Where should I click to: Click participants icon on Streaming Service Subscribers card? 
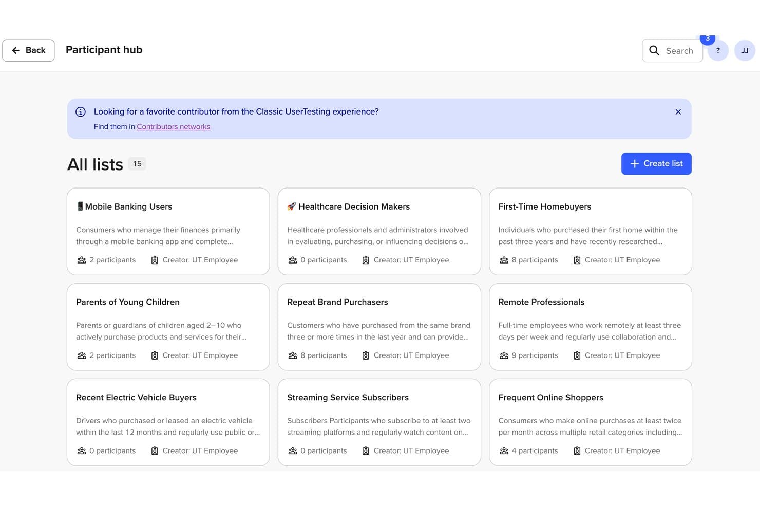[293, 450]
